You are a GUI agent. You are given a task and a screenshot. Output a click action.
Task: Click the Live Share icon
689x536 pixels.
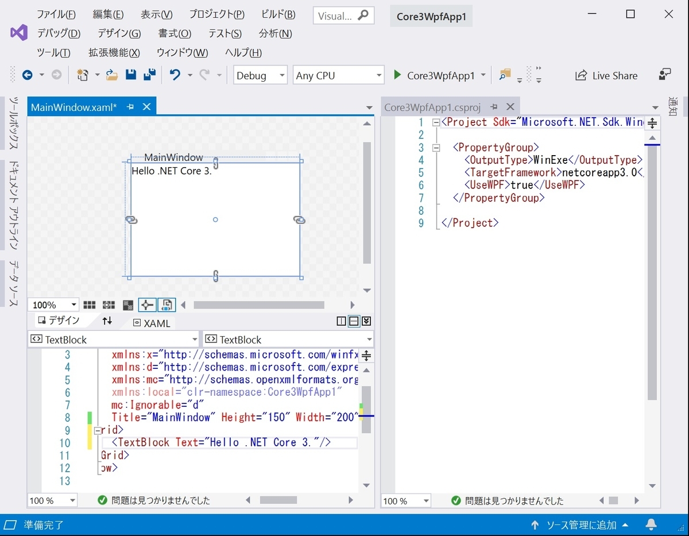(x=582, y=75)
